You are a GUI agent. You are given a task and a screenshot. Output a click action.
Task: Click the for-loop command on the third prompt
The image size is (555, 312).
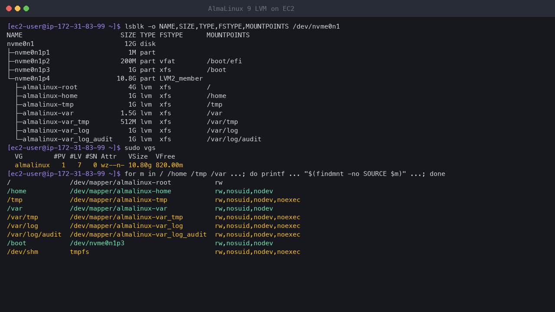pos(285,174)
